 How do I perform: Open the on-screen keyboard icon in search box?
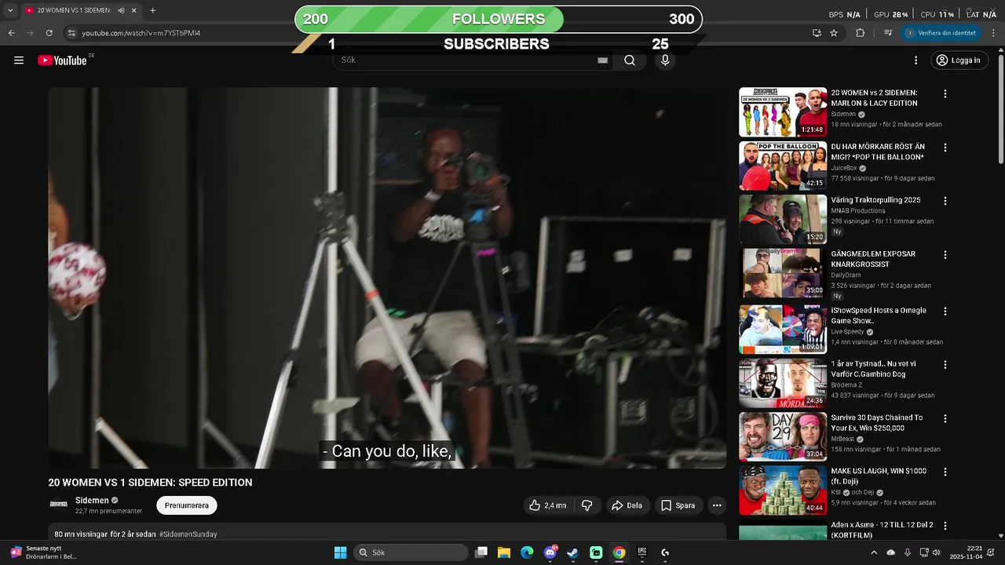pos(603,60)
